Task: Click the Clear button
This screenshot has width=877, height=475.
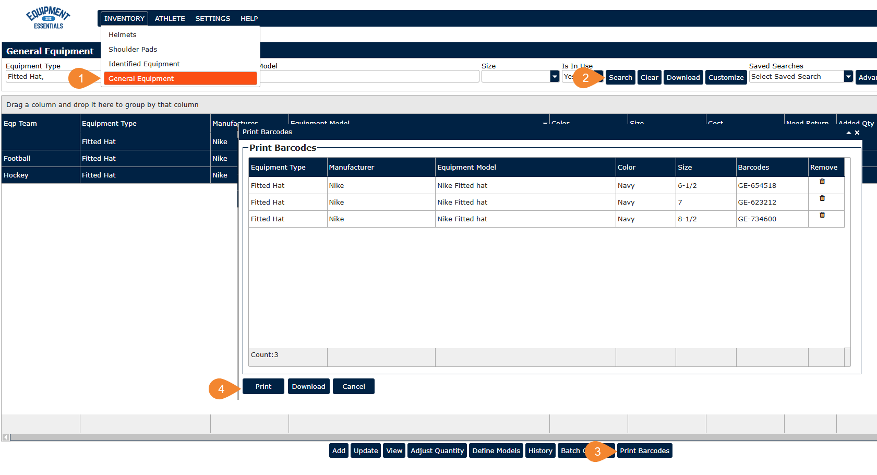Action: [x=650, y=77]
